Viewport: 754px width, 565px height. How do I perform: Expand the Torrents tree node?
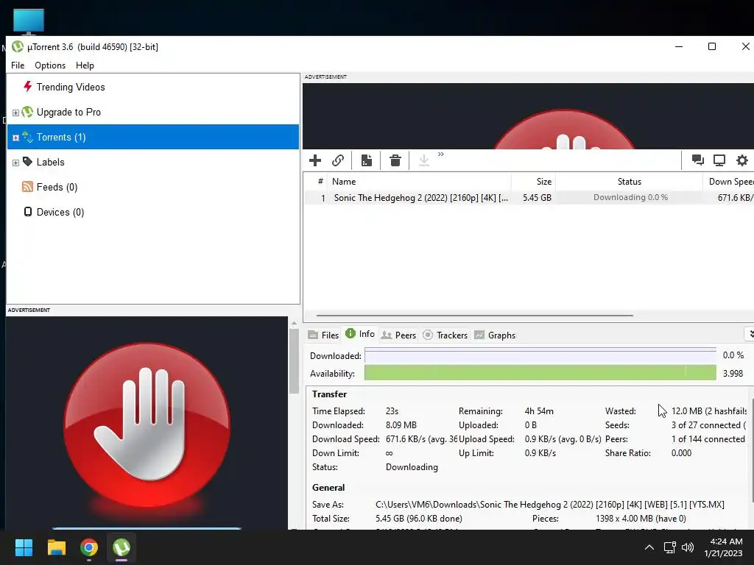coord(15,138)
